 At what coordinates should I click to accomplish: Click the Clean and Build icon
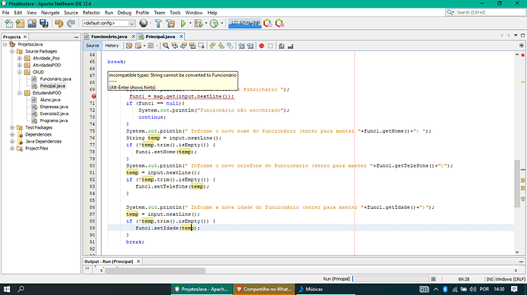171,24
